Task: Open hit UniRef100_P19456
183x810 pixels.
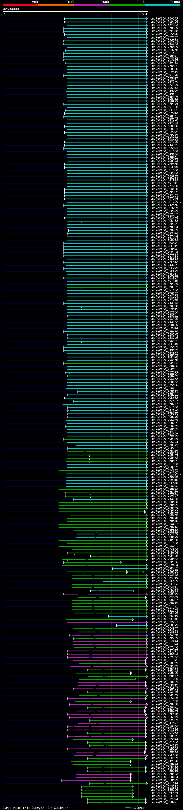Action: [164, 22]
